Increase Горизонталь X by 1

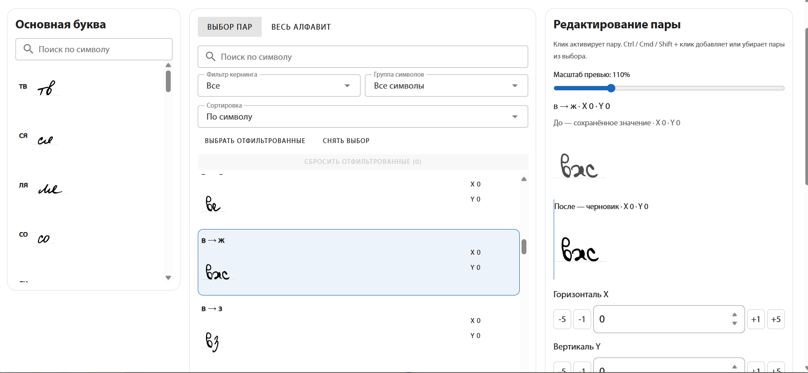coord(756,319)
